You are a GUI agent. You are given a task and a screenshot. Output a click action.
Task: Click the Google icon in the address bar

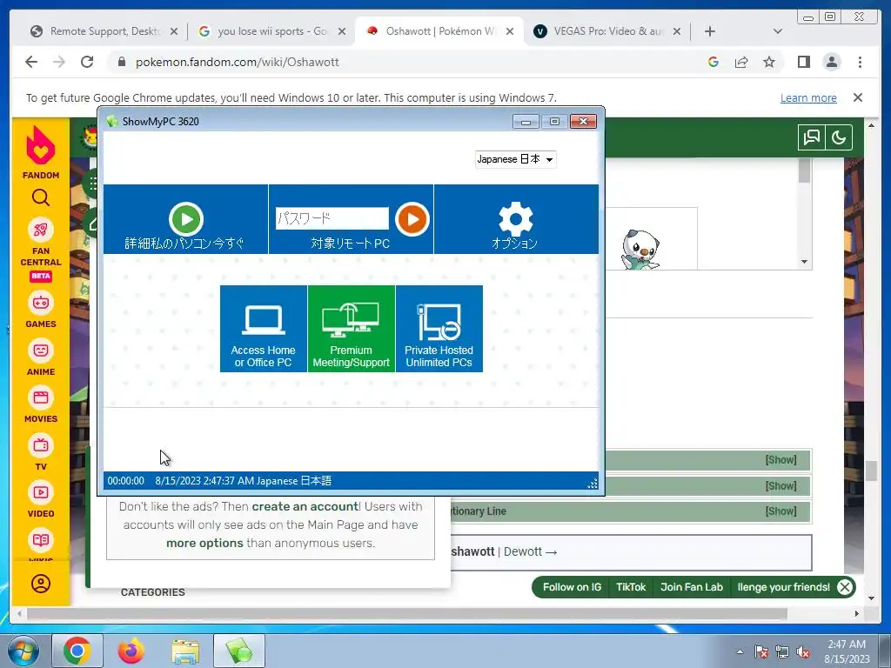coord(713,62)
